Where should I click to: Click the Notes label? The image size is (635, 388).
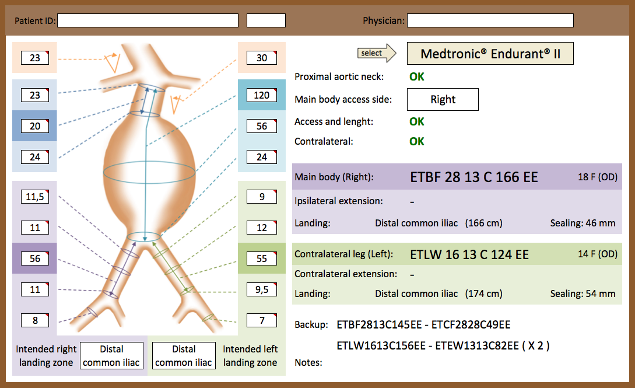[x=308, y=362]
